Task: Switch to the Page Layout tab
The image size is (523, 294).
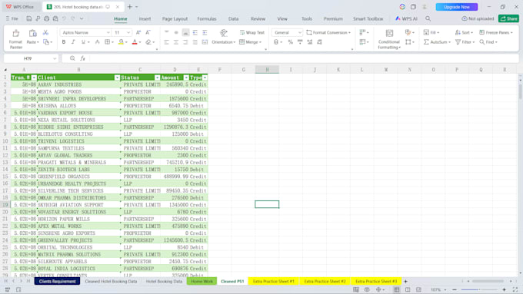Action: 175,18
